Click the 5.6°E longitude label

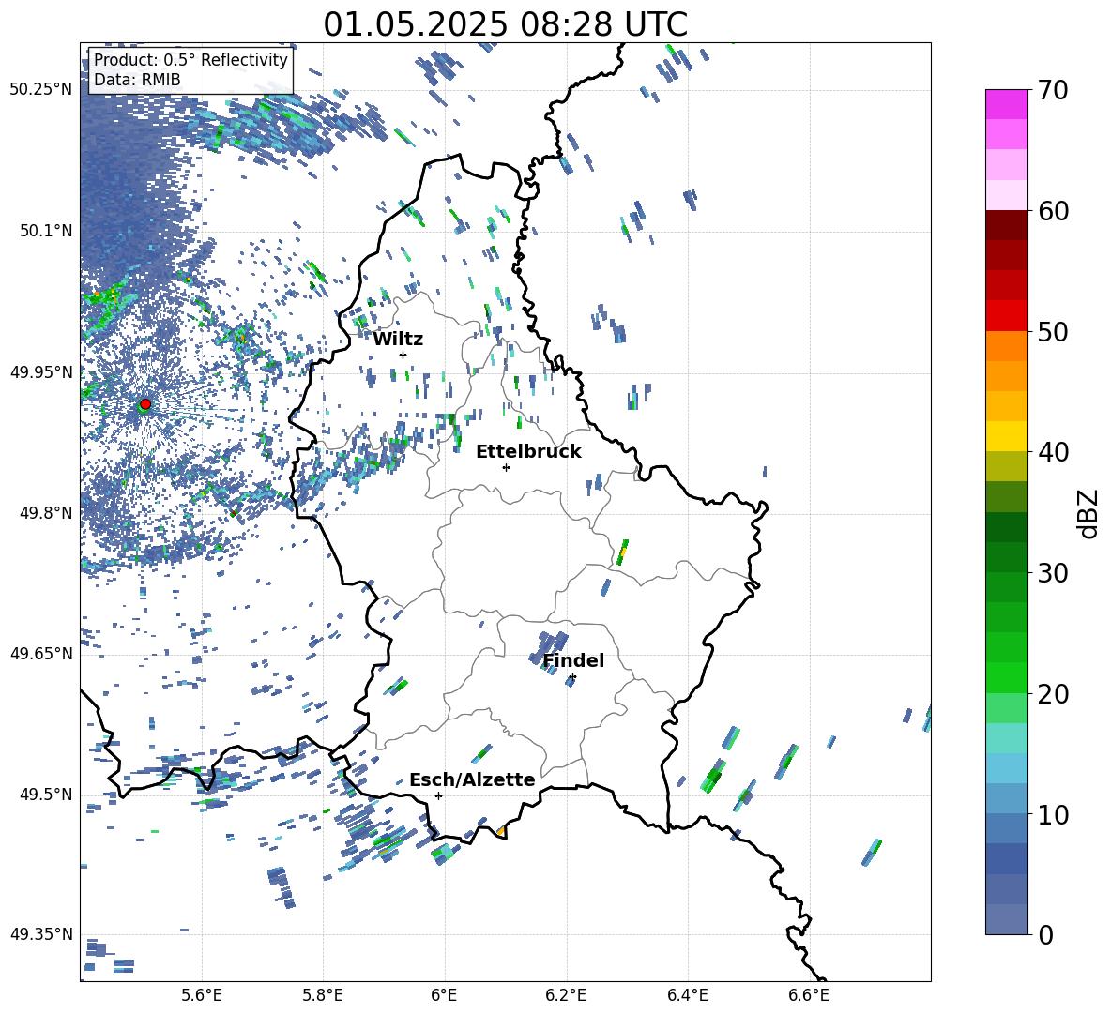click(202, 995)
